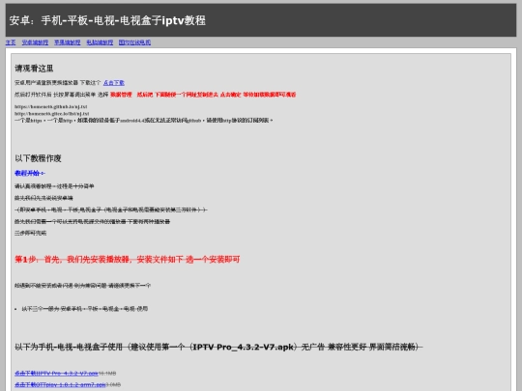Click the 点击下载 player download link
This screenshot has height=391, width=522.
(x=113, y=83)
